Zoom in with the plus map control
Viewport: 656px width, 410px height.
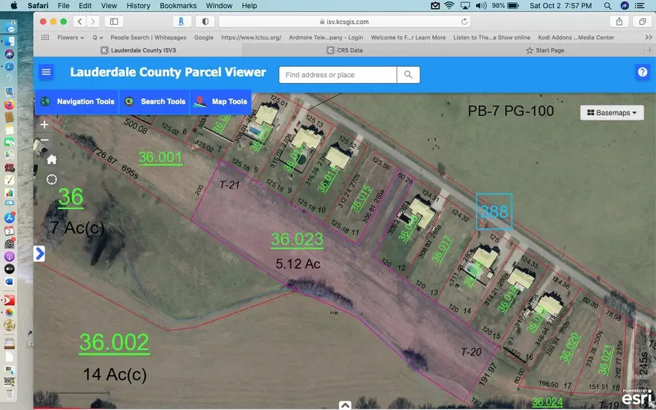click(x=44, y=125)
